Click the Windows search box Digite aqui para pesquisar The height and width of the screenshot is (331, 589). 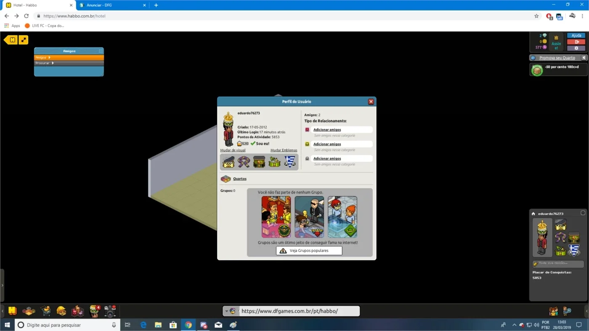click(67, 325)
